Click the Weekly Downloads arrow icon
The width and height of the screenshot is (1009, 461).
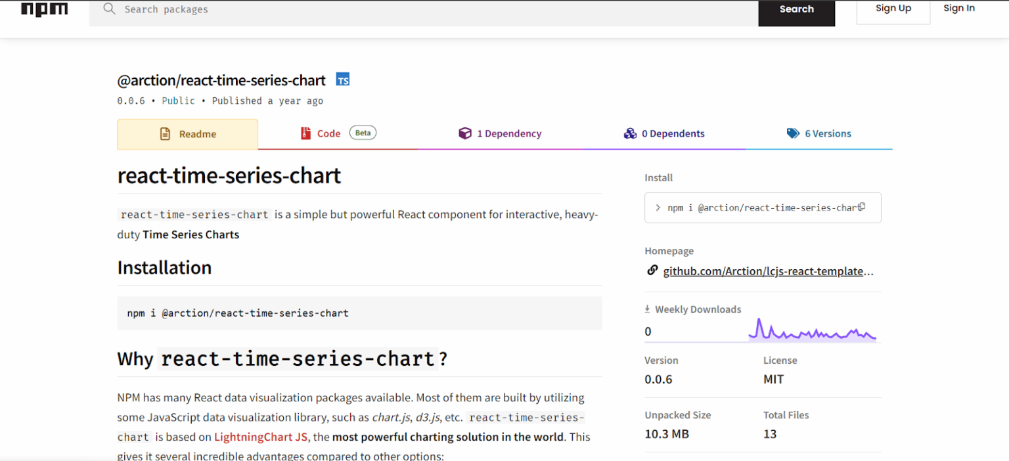tap(648, 309)
